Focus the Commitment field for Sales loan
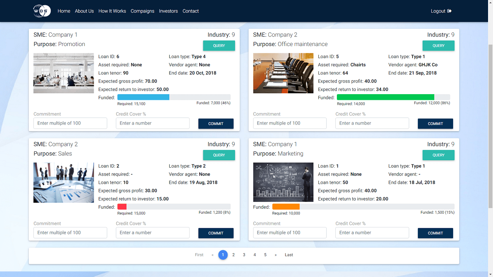 click(70, 233)
